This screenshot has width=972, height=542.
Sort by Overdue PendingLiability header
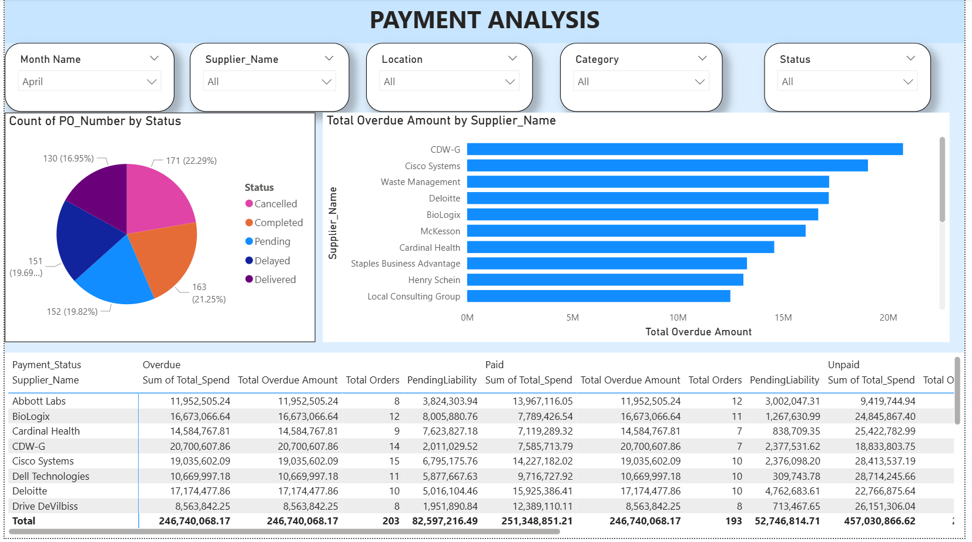442,380
